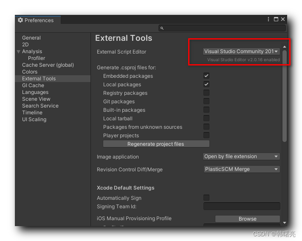
Task: Enable Player projects checkbox
Action: pos(206,135)
